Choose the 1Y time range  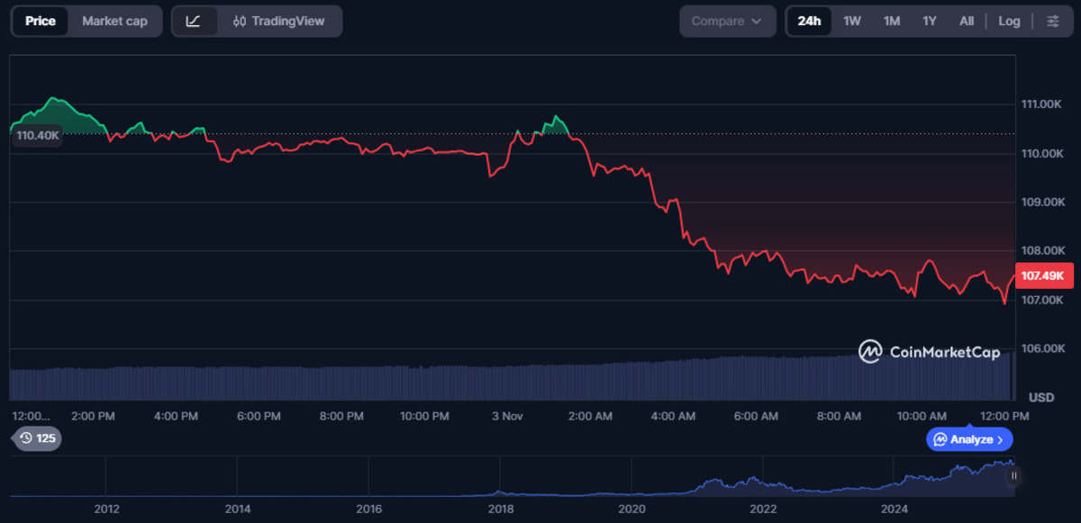pyautogui.click(x=930, y=22)
